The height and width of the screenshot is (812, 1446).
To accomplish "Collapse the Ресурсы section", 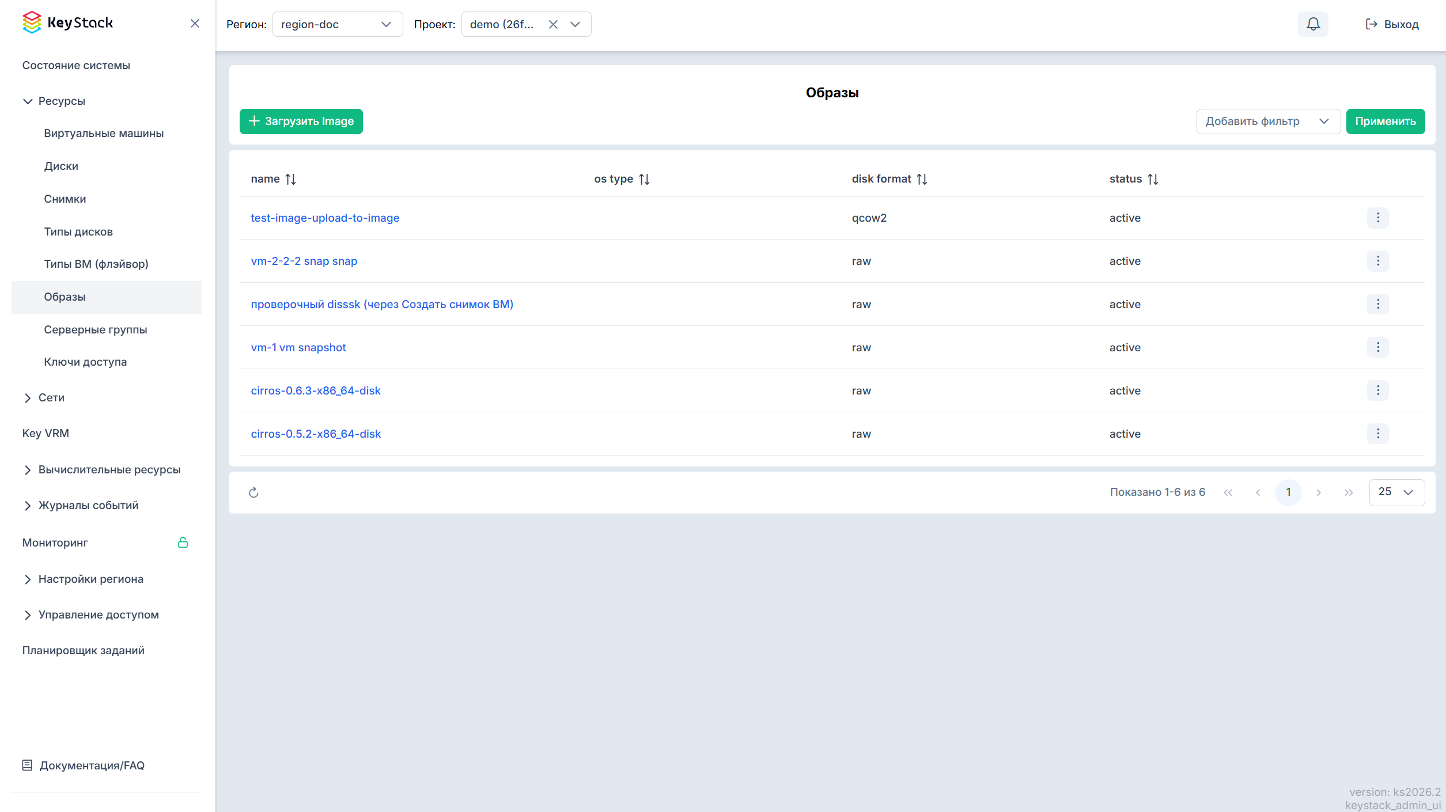I will [54, 101].
